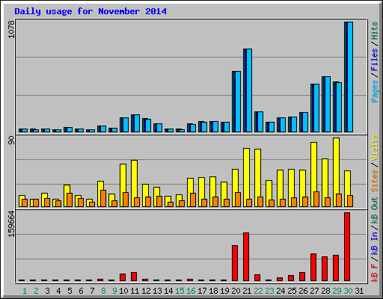Select day 26 on the x-axis
The width and height of the screenshot is (383, 299).
coord(303,291)
